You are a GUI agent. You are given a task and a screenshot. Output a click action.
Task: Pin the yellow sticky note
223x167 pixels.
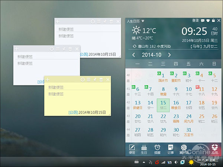(x=95, y=80)
